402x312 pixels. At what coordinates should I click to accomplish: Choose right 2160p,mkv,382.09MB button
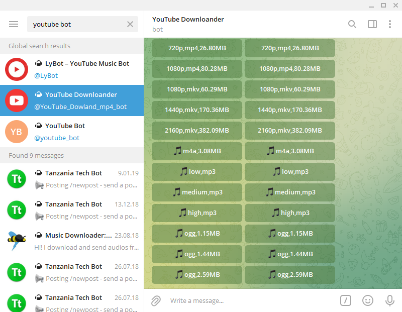click(x=290, y=130)
